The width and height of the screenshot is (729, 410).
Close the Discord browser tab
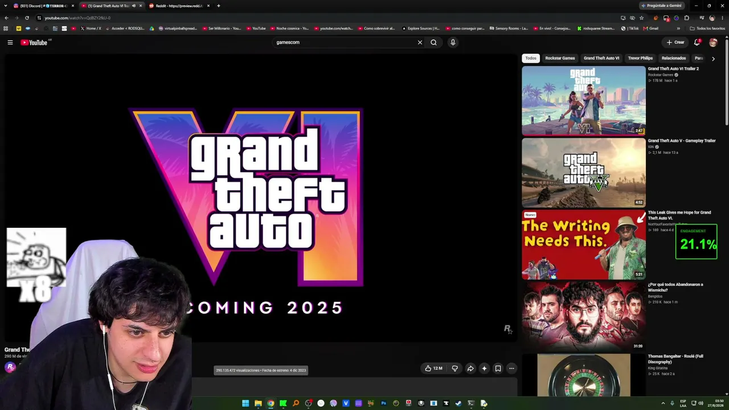[x=73, y=6]
